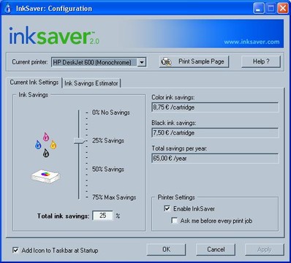Click the blue cyan ink drop icon
This screenshot has height=263, width=291.
38,145
